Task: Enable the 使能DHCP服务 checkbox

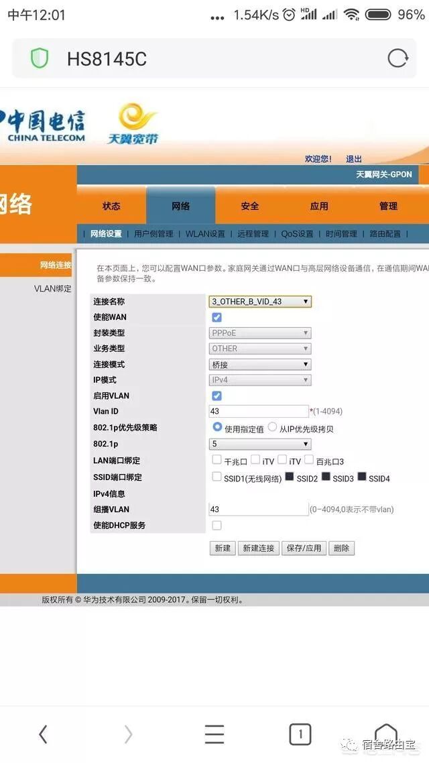Action: [217, 525]
